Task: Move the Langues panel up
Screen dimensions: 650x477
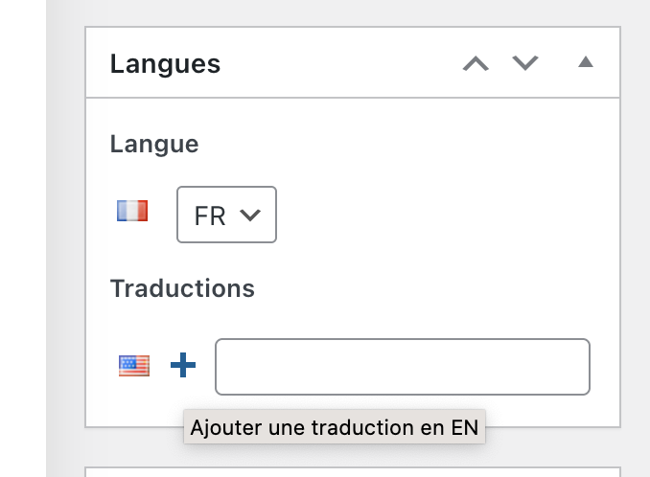Action: [x=476, y=64]
